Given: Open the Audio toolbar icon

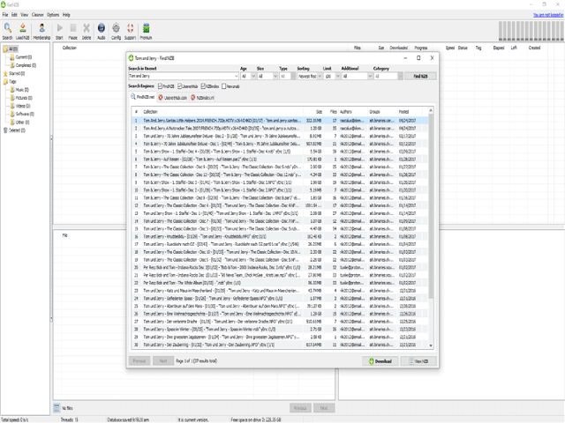Looking at the screenshot, I should [102, 32].
